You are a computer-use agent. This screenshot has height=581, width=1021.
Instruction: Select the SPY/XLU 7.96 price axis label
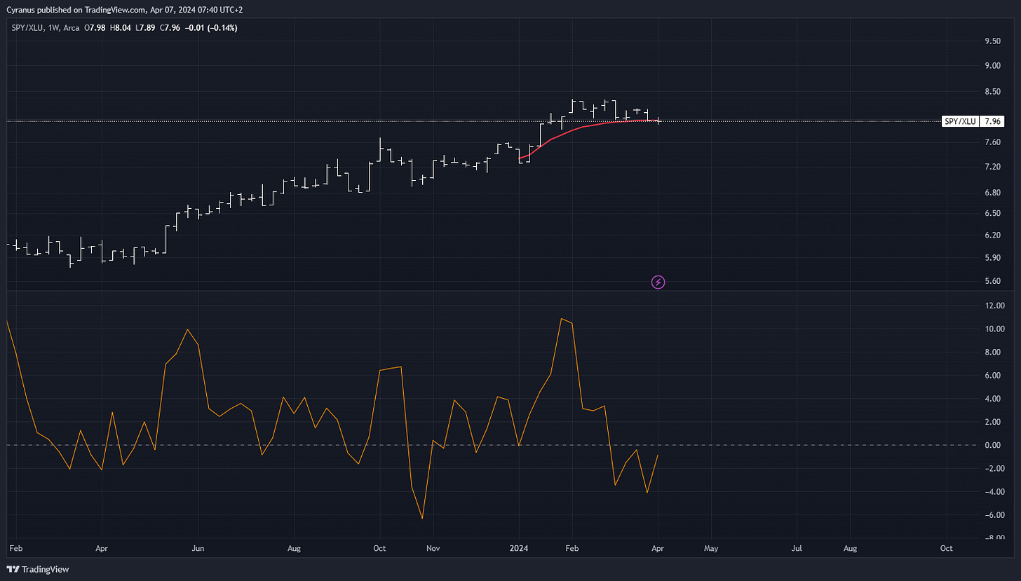click(973, 121)
